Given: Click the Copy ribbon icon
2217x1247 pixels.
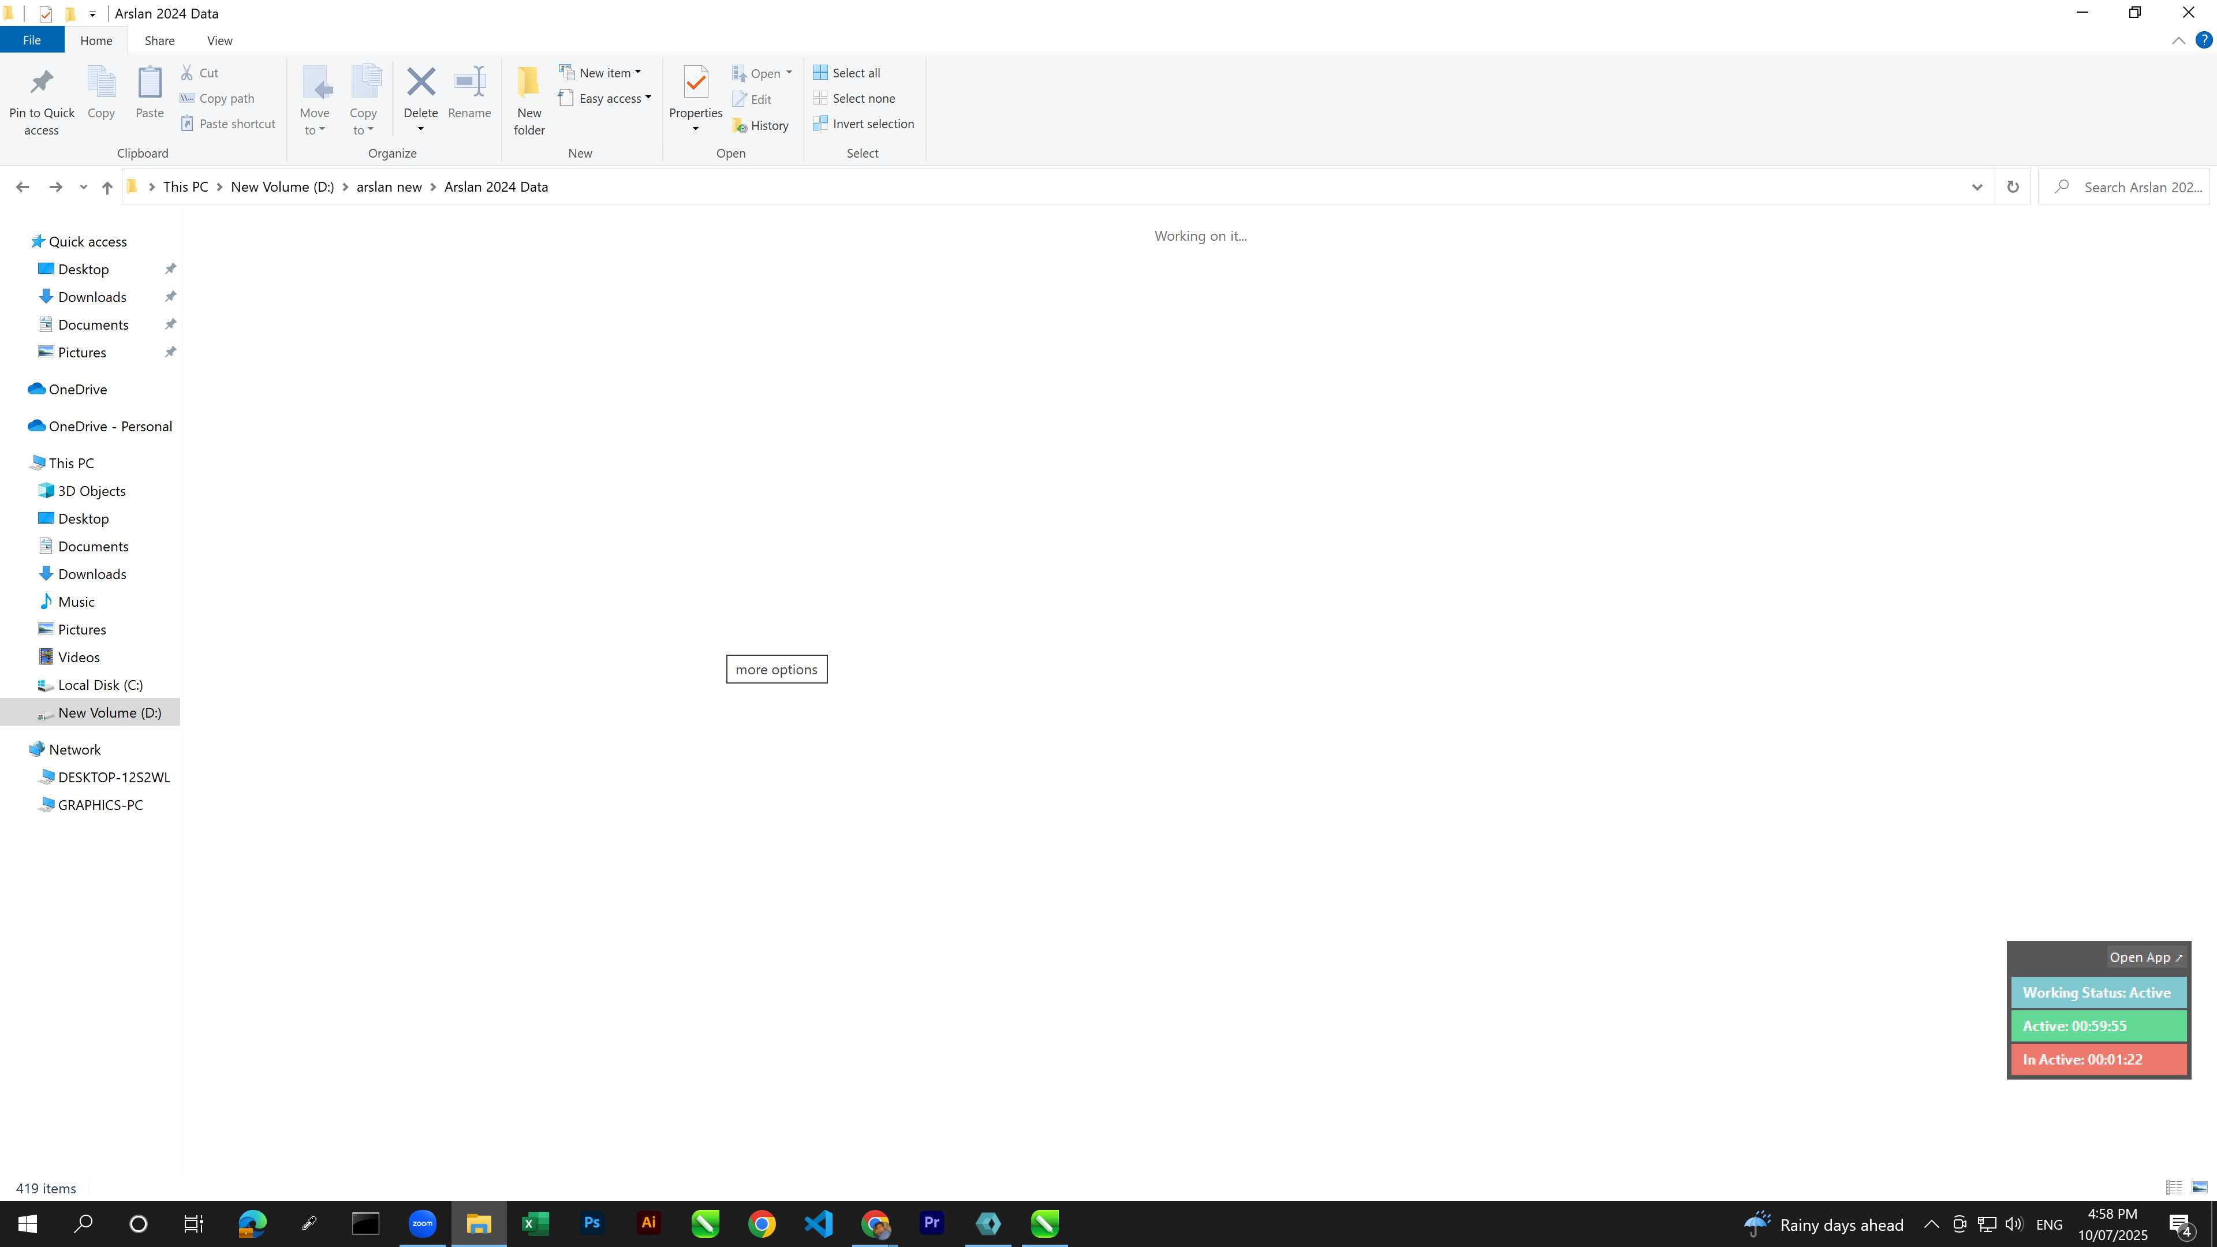Looking at the screenshot, I should pyautogui.click(x=100, y=83).
